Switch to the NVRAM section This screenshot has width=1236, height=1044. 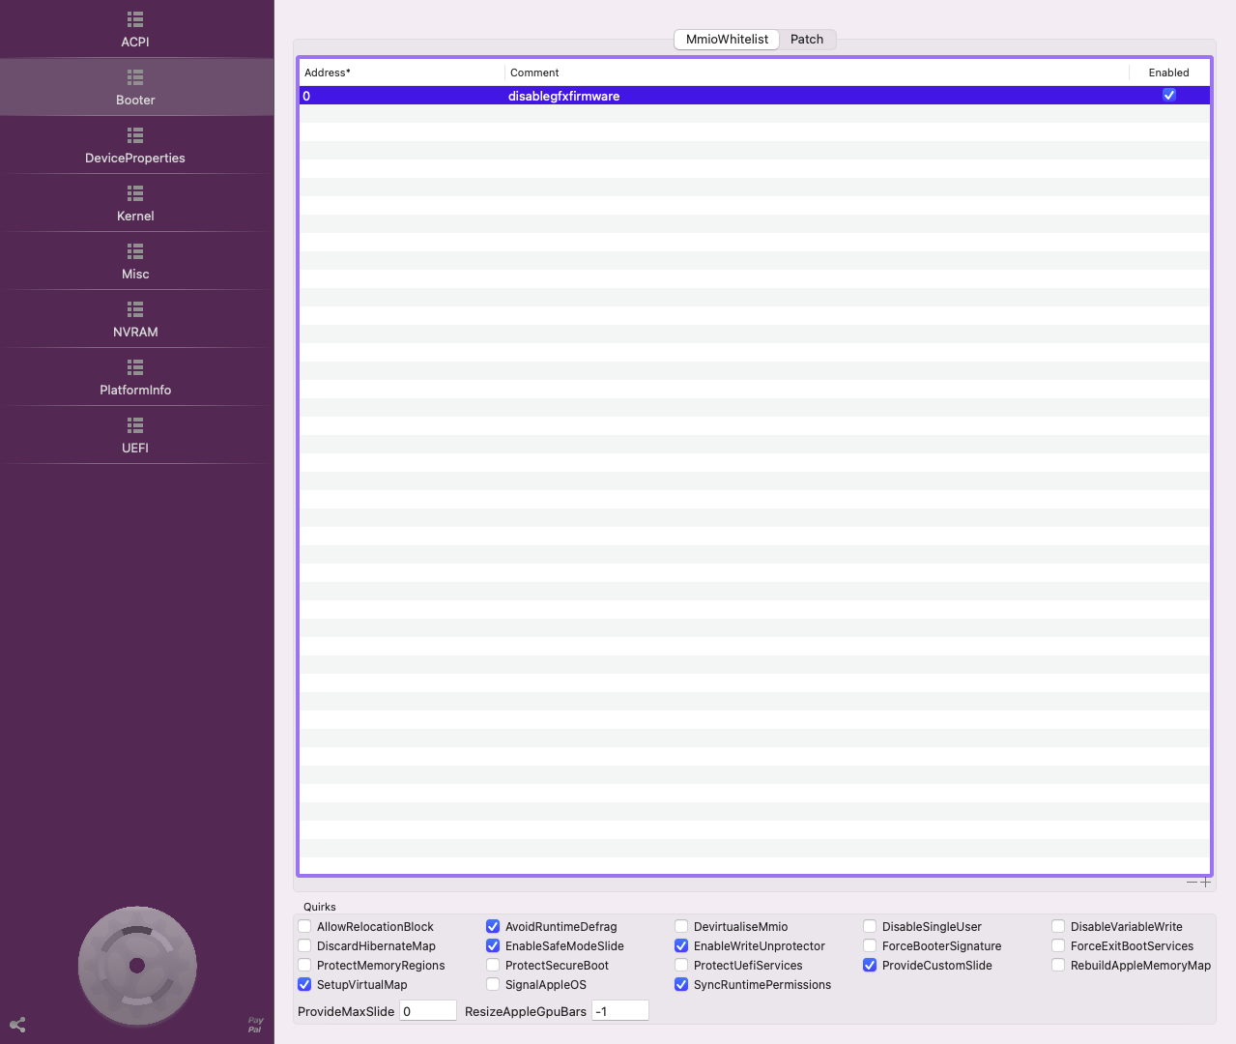pos(135,319)
